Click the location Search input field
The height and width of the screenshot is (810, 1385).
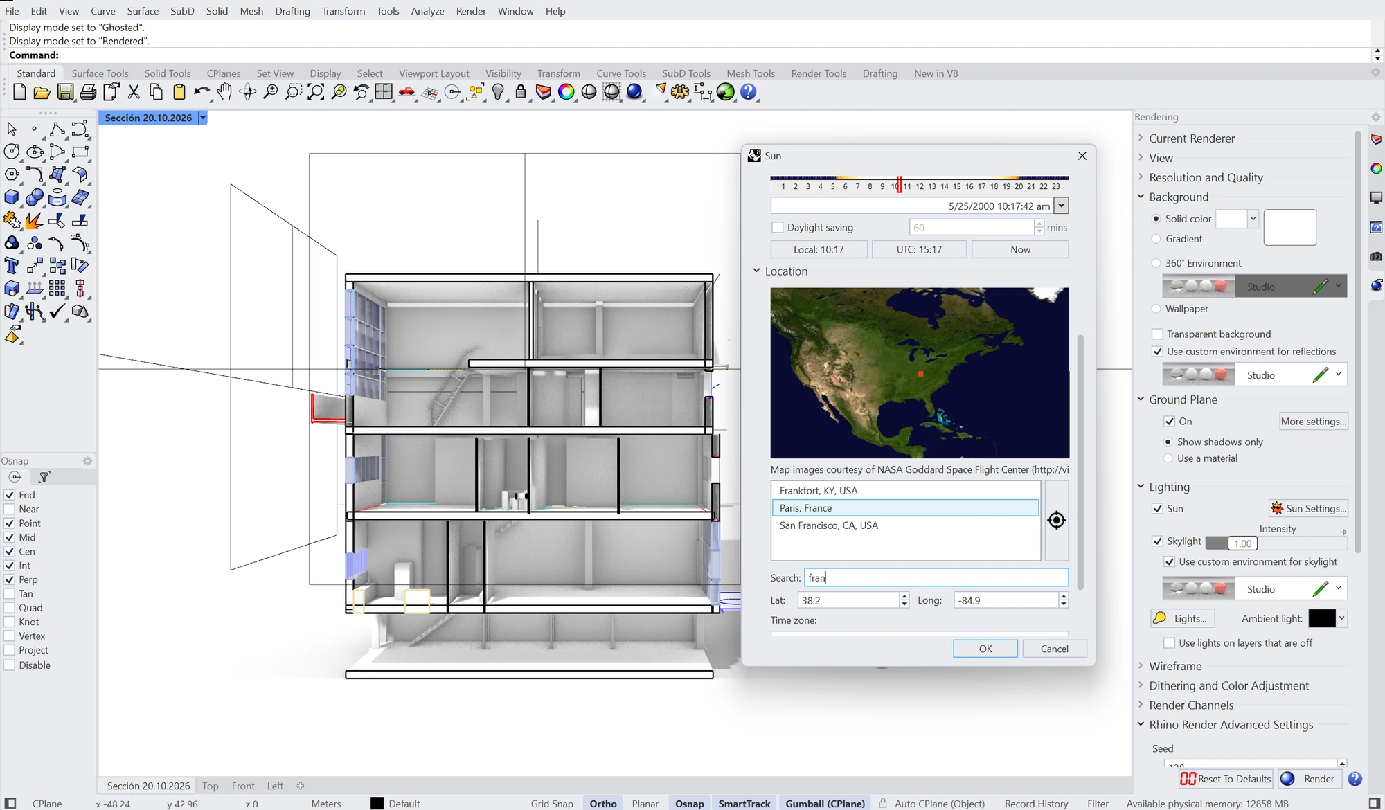pyautogui.click(x=936, y=577)
